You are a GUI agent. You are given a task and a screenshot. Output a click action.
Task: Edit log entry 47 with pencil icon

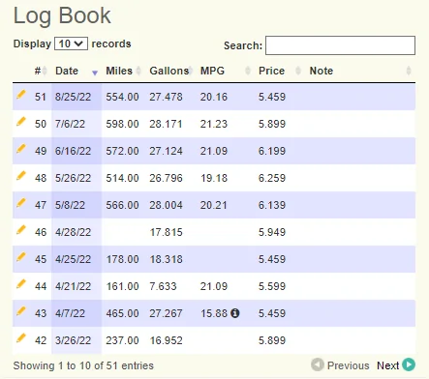[x=21, y=203]
